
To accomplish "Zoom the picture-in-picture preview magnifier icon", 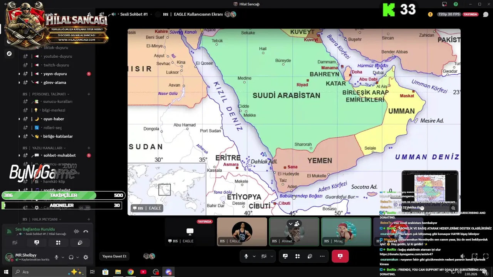I will (453, 208).
